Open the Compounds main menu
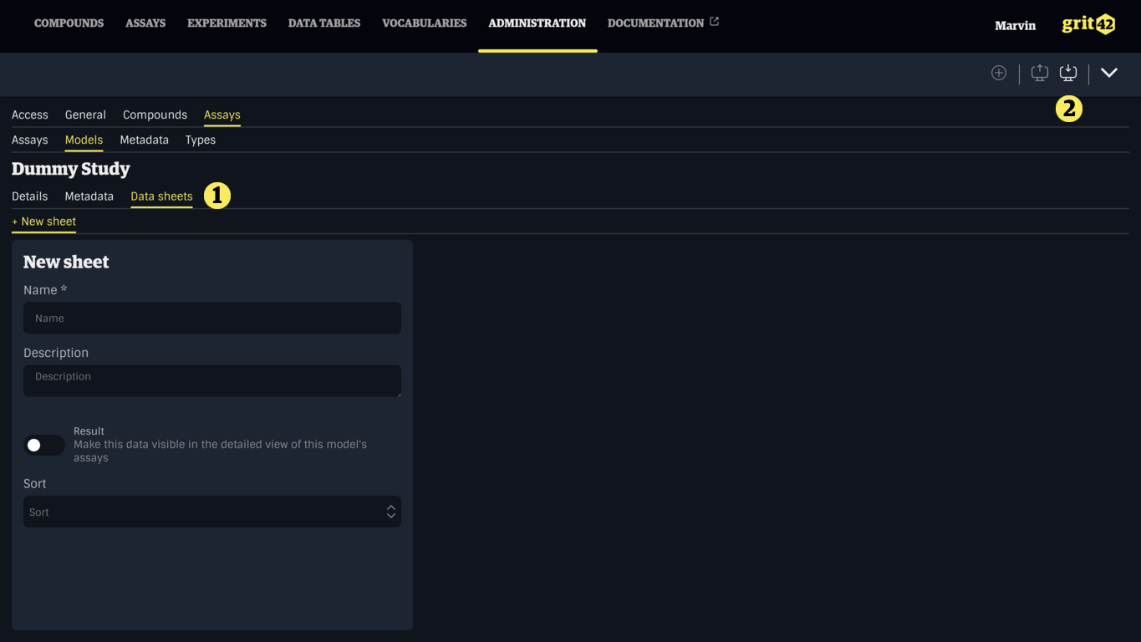Viewport: 1141px width, 642px height. point(69,23)
